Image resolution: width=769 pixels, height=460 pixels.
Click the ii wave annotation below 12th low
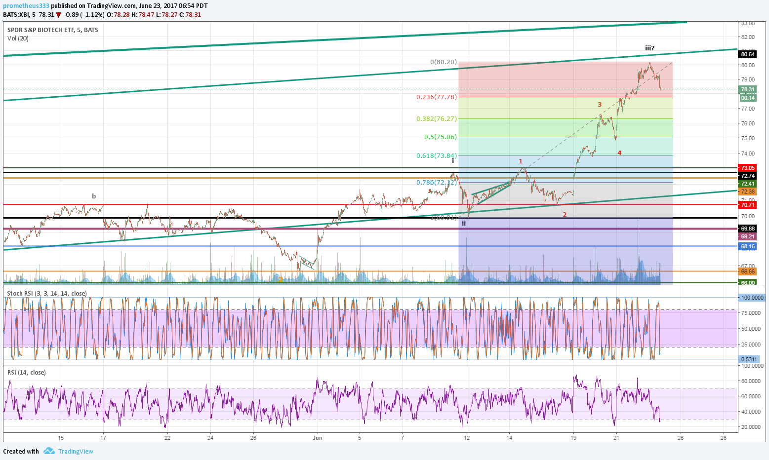(464, 223)
